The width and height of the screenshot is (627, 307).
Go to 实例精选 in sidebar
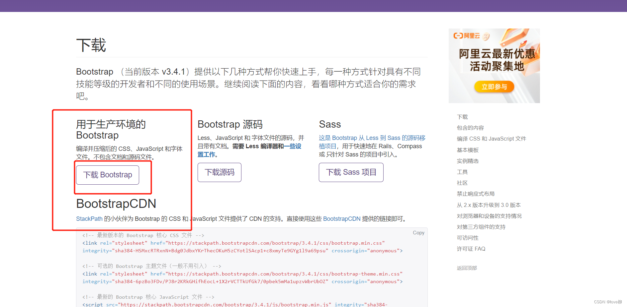[x=468, y=161]
